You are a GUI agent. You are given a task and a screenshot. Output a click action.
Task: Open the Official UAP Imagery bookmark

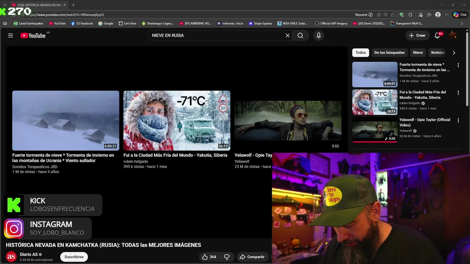pos(331,23)
